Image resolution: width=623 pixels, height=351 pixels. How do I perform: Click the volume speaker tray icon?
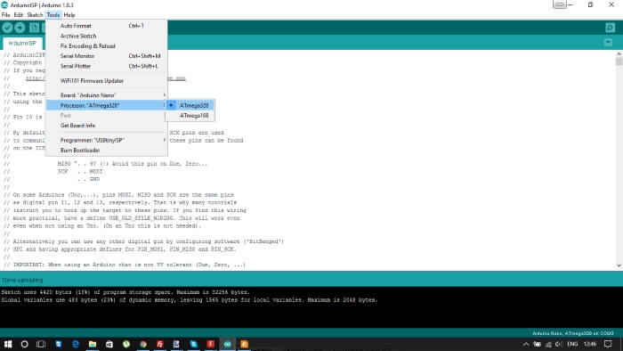(559, 344)
